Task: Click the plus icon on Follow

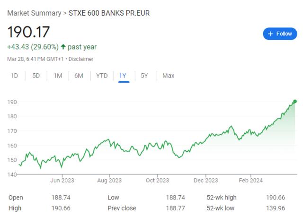Action: click(270, 34)
